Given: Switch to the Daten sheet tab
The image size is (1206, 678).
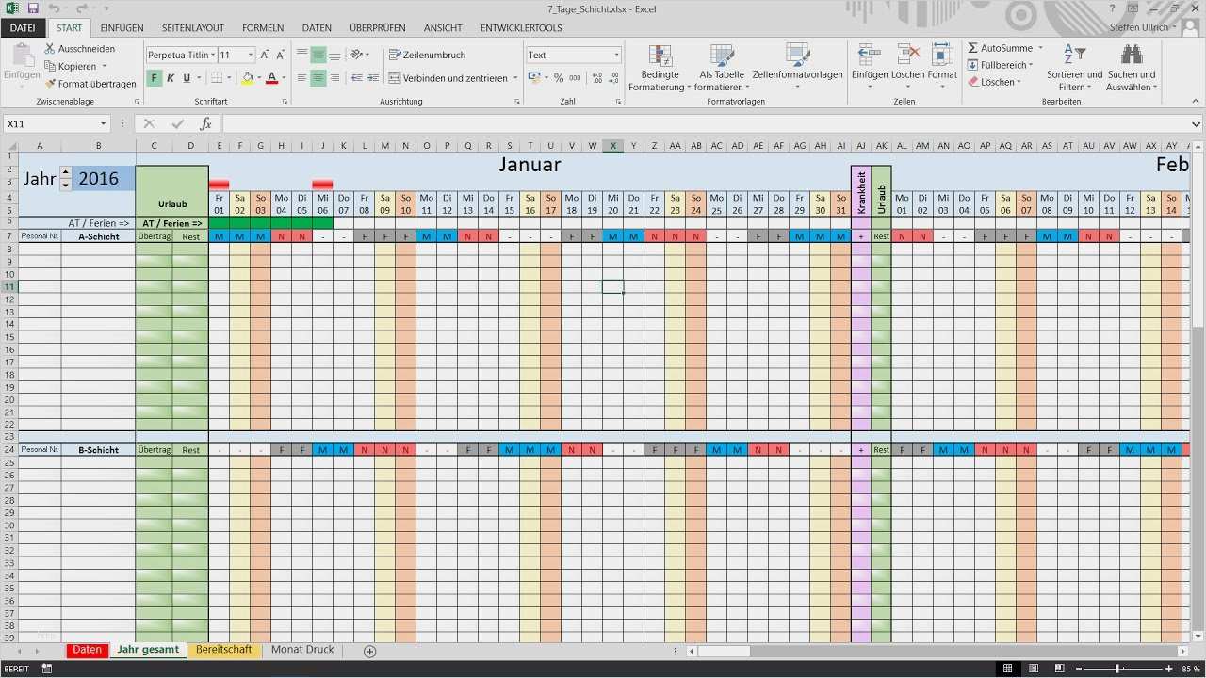Looking at the screenshot, I should pos(87,650).
